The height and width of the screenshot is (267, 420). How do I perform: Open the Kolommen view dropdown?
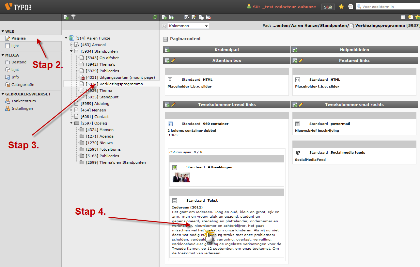(188, 26)
